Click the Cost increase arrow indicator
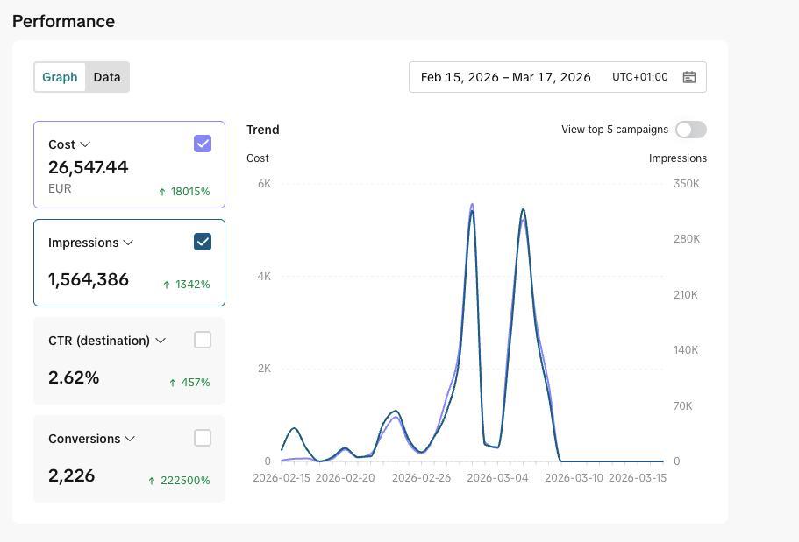799x542 pixels. 162,192
